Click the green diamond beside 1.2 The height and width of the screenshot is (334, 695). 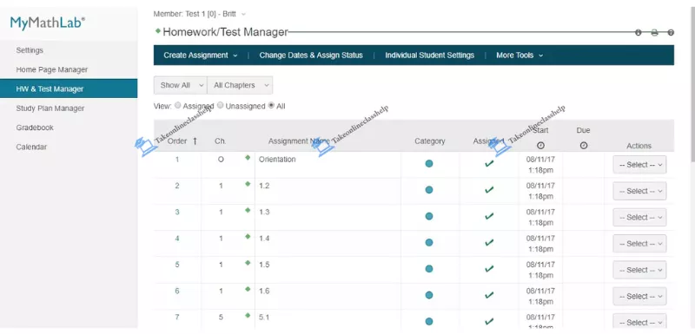(x=248, y=184)
